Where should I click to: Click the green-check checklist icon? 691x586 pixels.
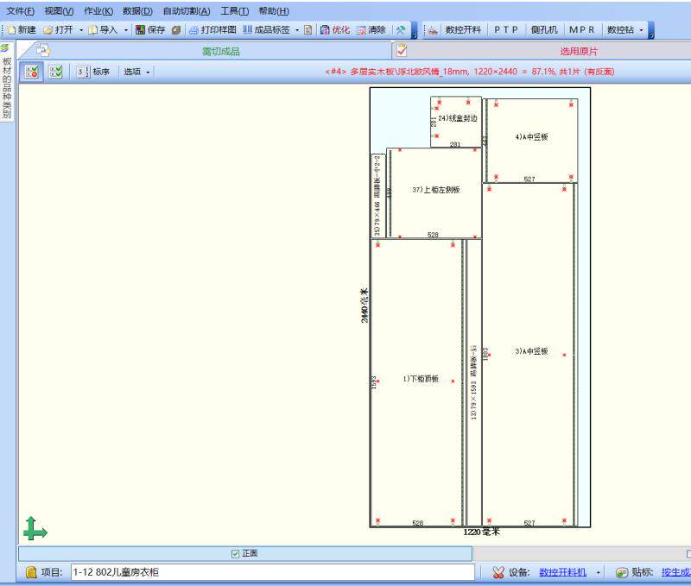coord(56,72)
